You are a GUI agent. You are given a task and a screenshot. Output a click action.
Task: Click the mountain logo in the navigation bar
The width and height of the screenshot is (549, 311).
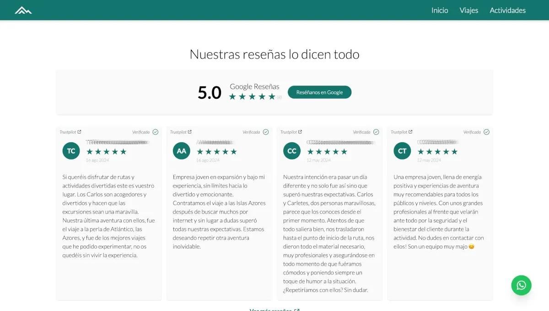coord(22,10)
